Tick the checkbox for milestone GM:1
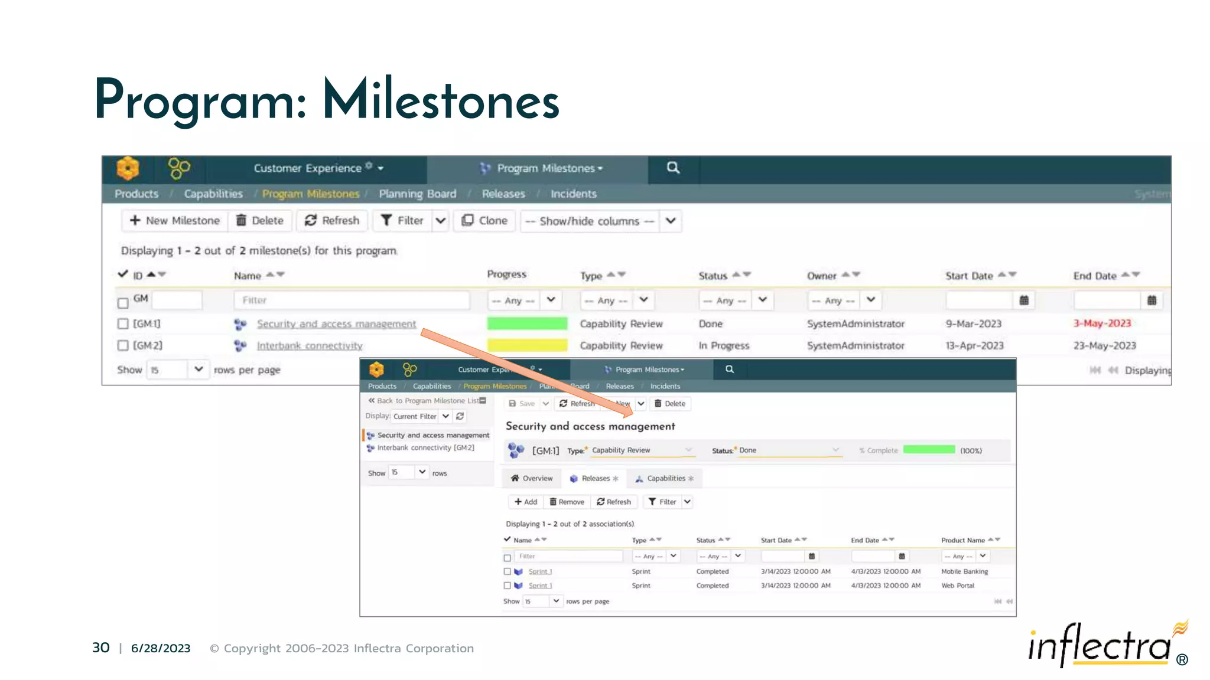This screenshot has height=680, width=1210. (x=123, y=324)
